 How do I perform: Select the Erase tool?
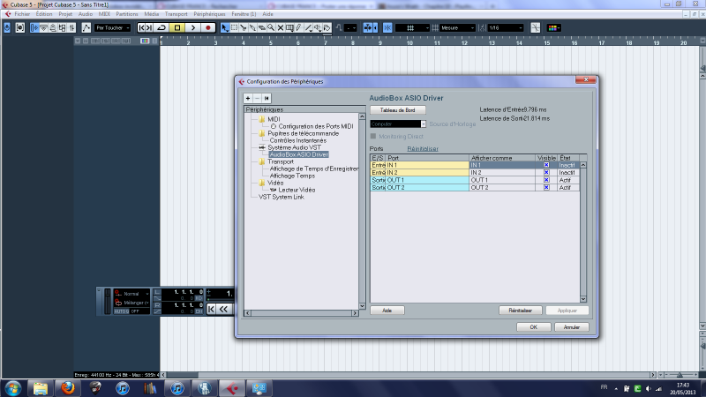261,28
